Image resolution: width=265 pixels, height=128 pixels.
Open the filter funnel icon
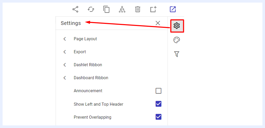177,54
